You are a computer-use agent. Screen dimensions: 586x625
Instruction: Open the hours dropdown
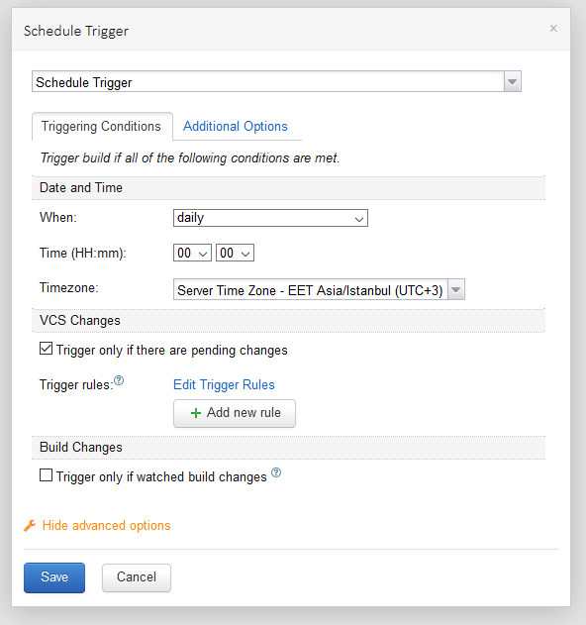pos(192,253)
